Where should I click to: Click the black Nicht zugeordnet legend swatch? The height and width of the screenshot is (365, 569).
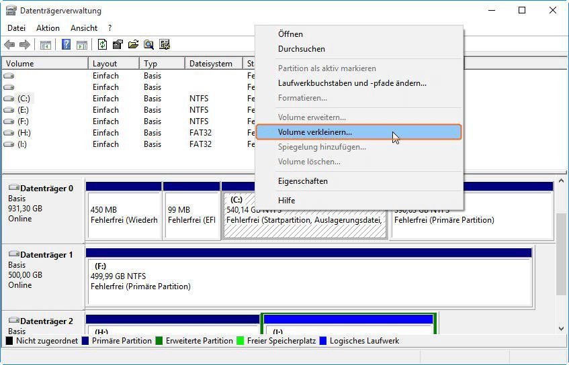coord(9,341)
